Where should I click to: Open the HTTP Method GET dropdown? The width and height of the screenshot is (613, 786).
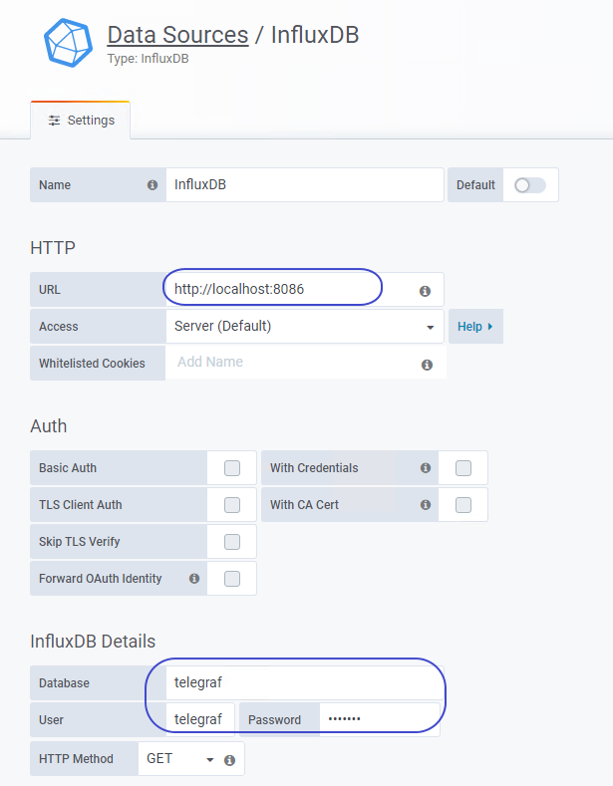[180, 759]
